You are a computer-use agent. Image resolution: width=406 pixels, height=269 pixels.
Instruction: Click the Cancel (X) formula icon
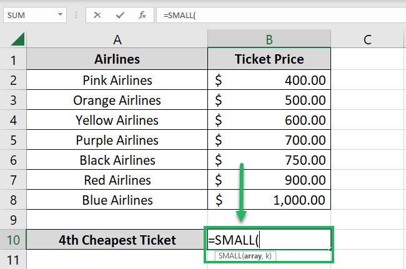(x=97, y=14)
